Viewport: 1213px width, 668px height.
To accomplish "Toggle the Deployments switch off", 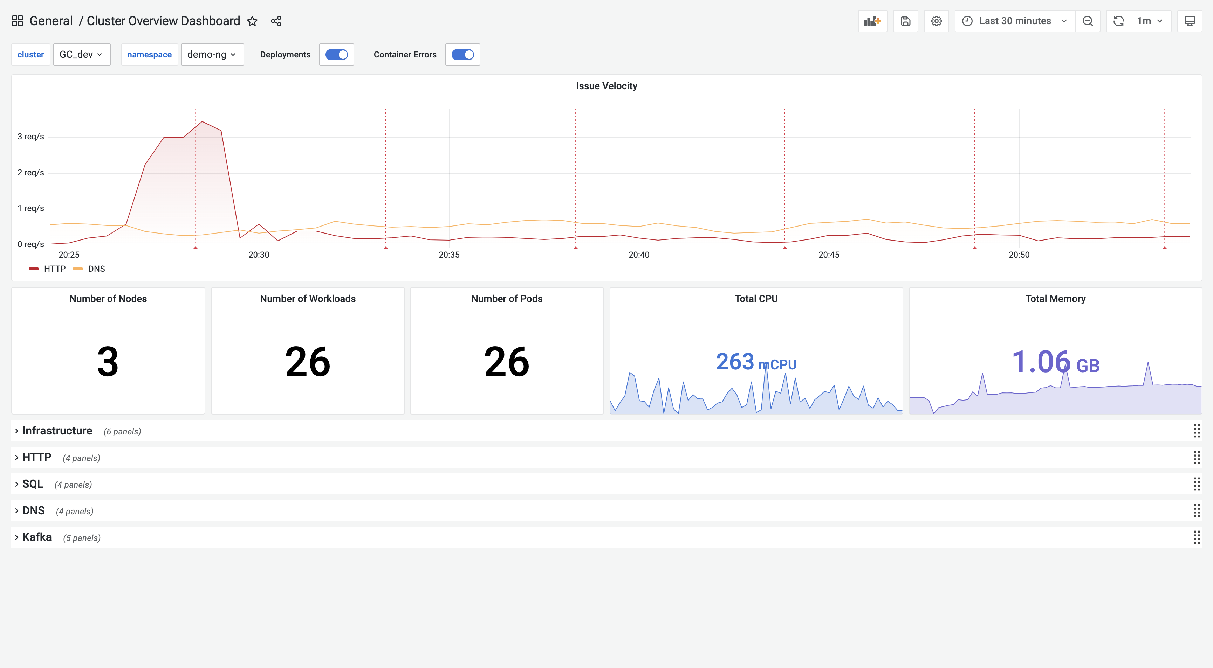I will pyautogui.click(x=336, y=55).
